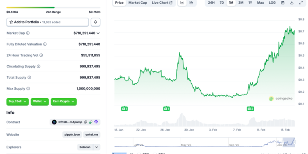Select the 3M time range

[x=241, y=3]
